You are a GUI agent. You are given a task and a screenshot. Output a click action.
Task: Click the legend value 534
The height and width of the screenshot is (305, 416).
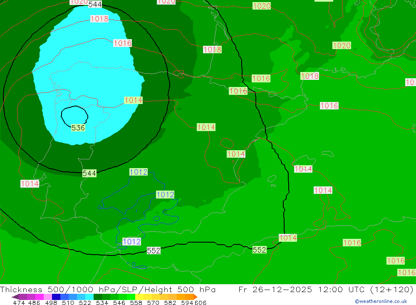102,303
